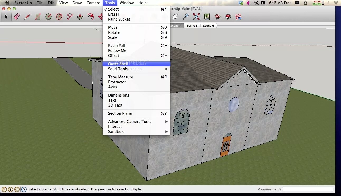
Task: Choose Push/Pull menu entry
Action: coord(136,46)
